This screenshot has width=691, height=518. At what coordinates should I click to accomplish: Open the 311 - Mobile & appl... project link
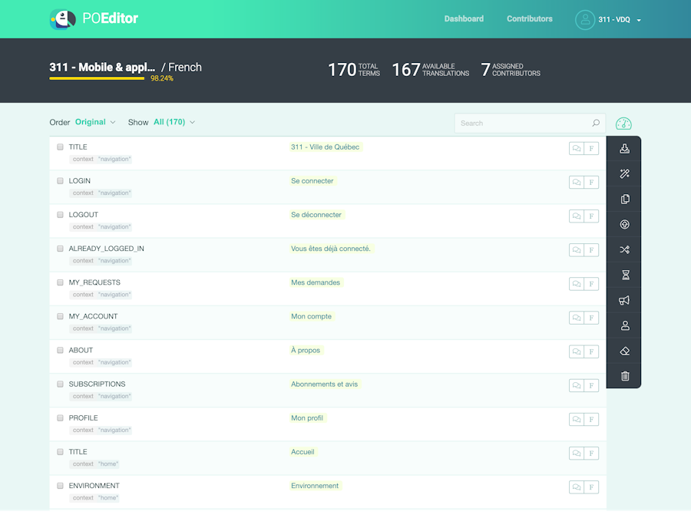pos(102,68)
